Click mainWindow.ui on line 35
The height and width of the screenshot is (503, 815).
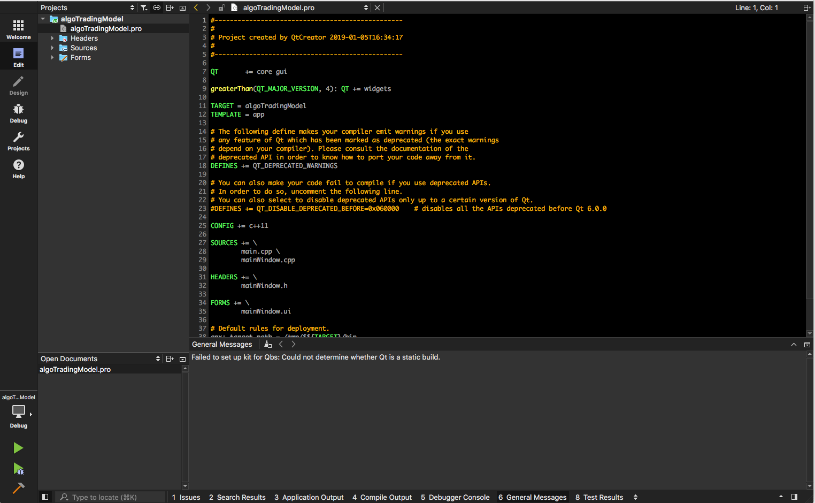pos(266,311)
